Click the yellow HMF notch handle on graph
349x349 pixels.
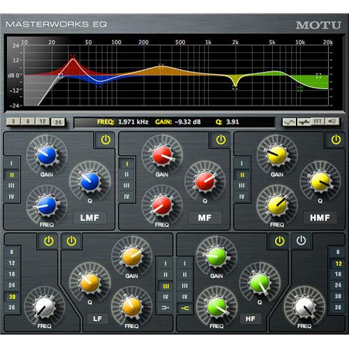(235, 87)
